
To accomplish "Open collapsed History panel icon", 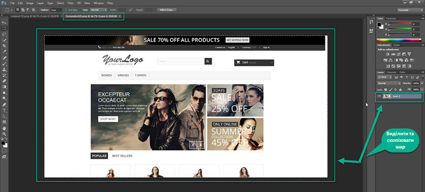I will tap(371, 22).
